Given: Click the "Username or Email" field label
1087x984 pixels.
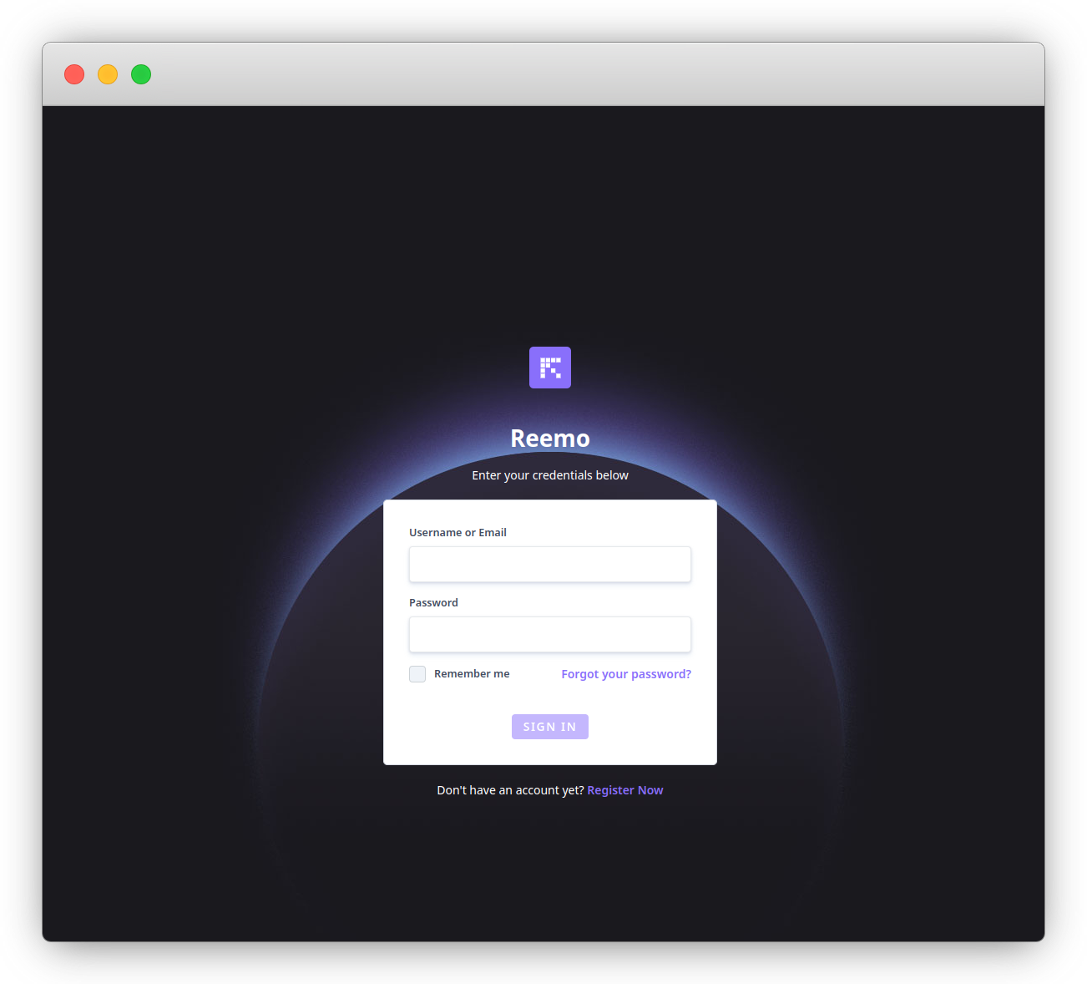Looking at the screenshot, I should pos(458,533).
